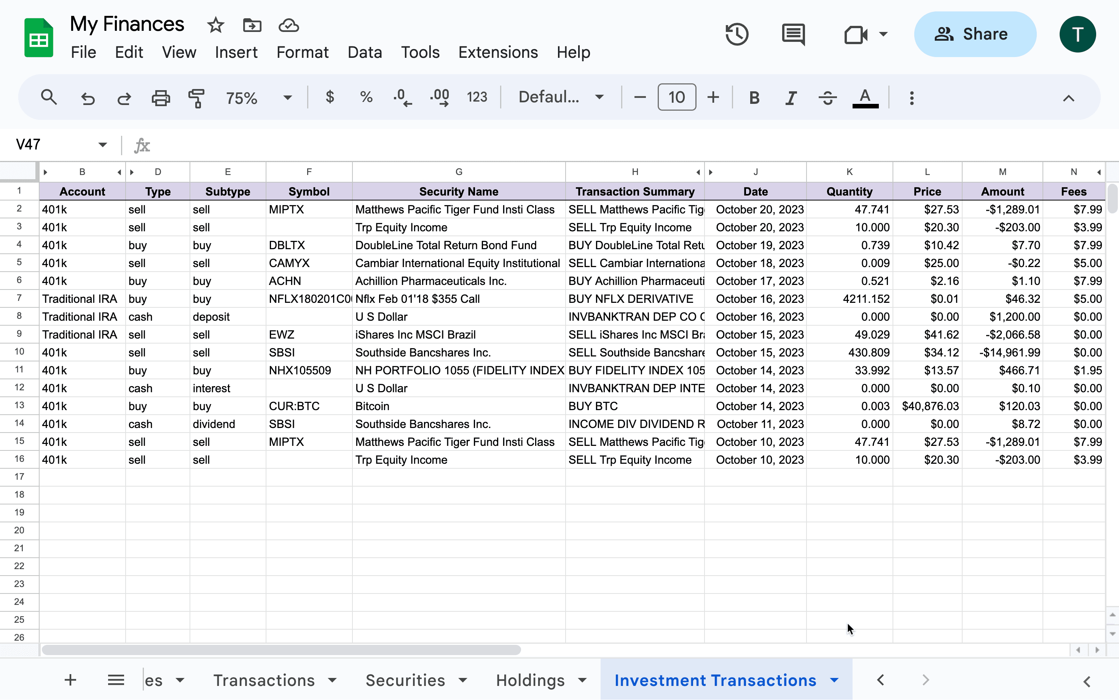1119x700 pixels.
Task: Select the paint format tool
Action: [x=196, y=97]
